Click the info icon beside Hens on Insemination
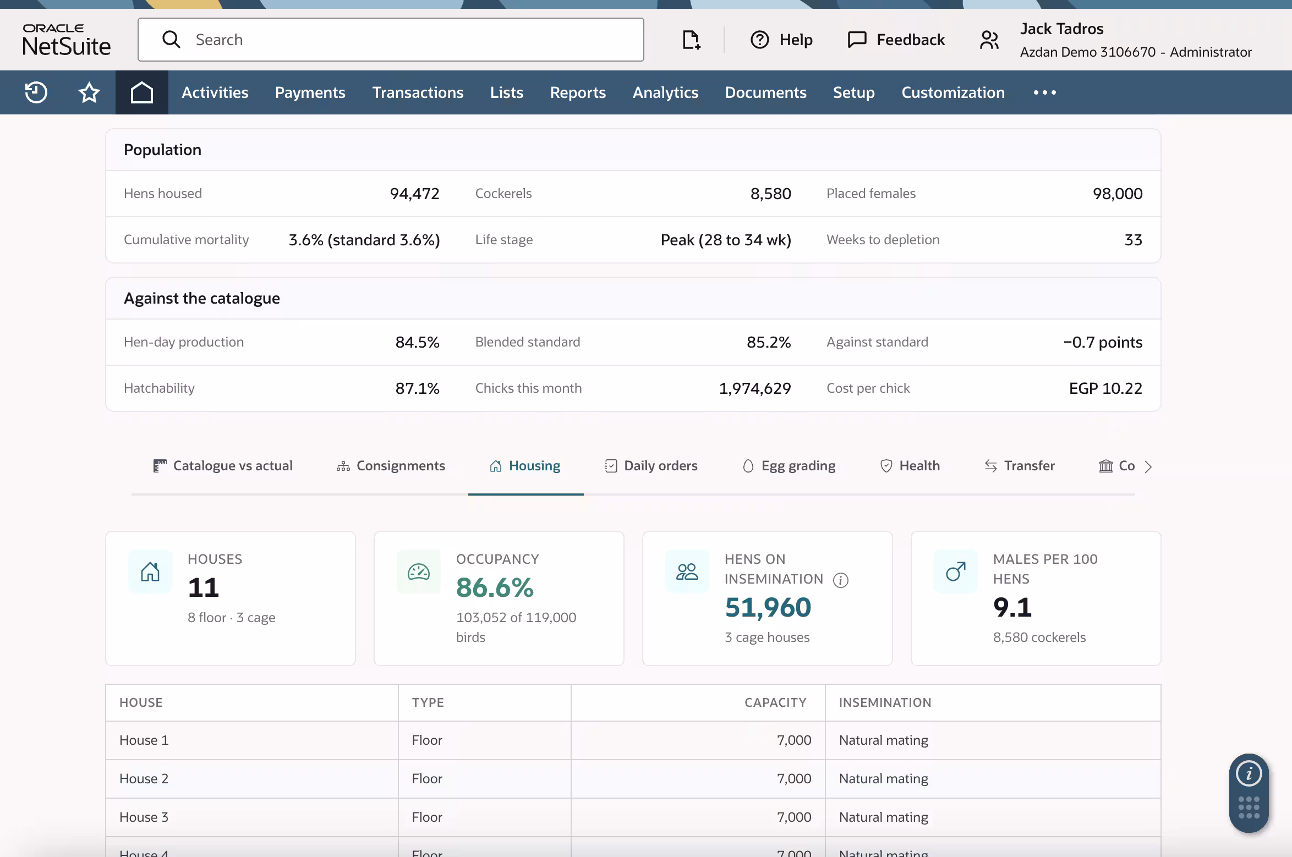 coord(840,580)
